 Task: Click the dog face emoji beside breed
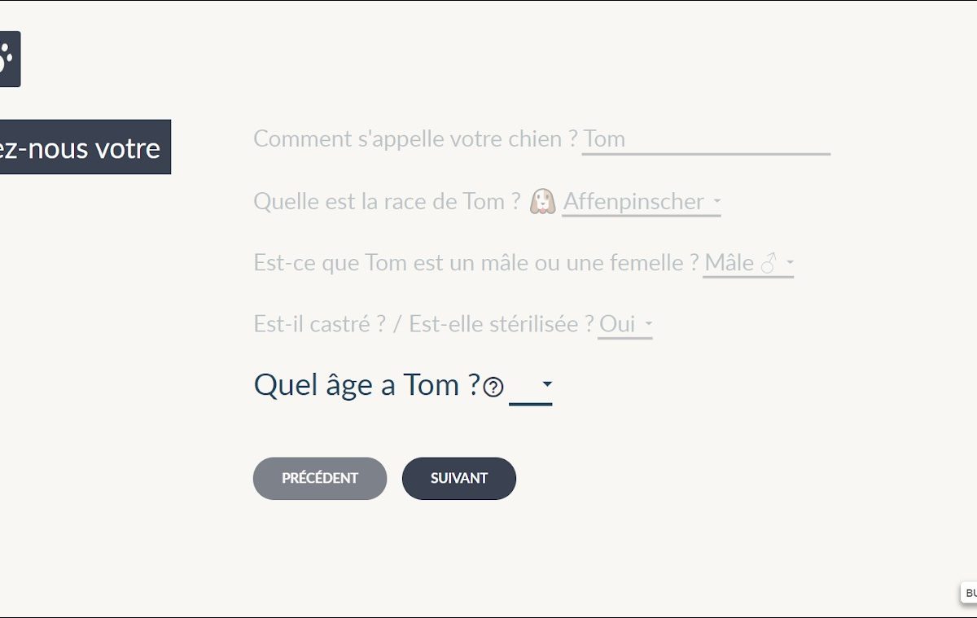[543, 201]
